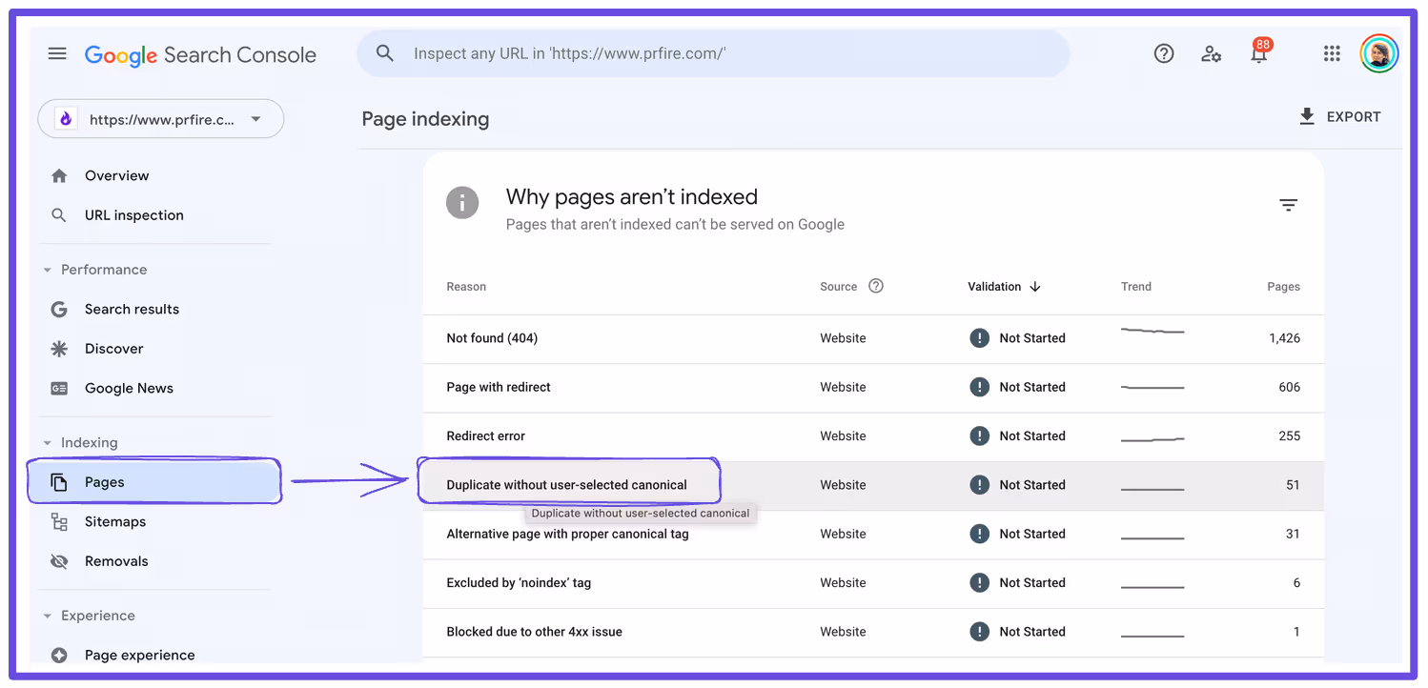Open the Help question mark icon
Screen dimensions: 1428x688
1164,53
